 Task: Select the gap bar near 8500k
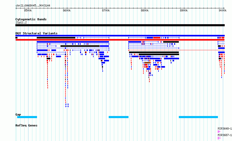pyautogui.click(x=27, y=117)
